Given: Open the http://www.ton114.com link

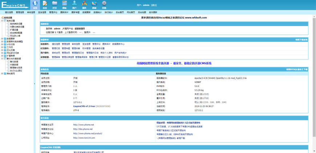Looking at the screenshot, I should click(x=84, y=138).
